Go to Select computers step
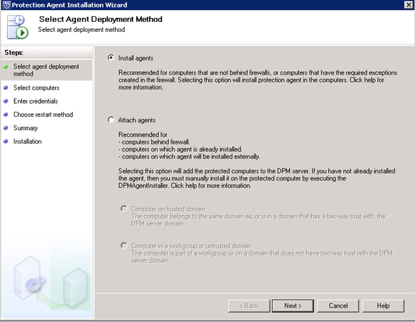Viewport: 415px width, 322px height. tap(37, 88)
